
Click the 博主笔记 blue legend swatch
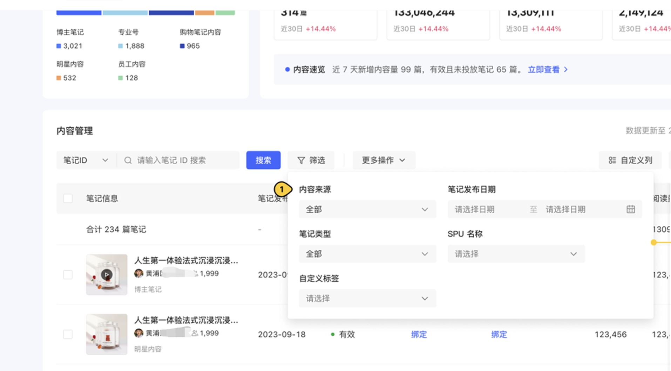[x=59, y=46]
